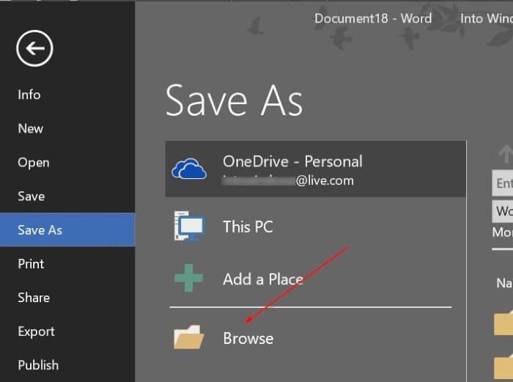Open the file type dropdown below filename
Screen dimensions: 513x382
coord(503,211)
